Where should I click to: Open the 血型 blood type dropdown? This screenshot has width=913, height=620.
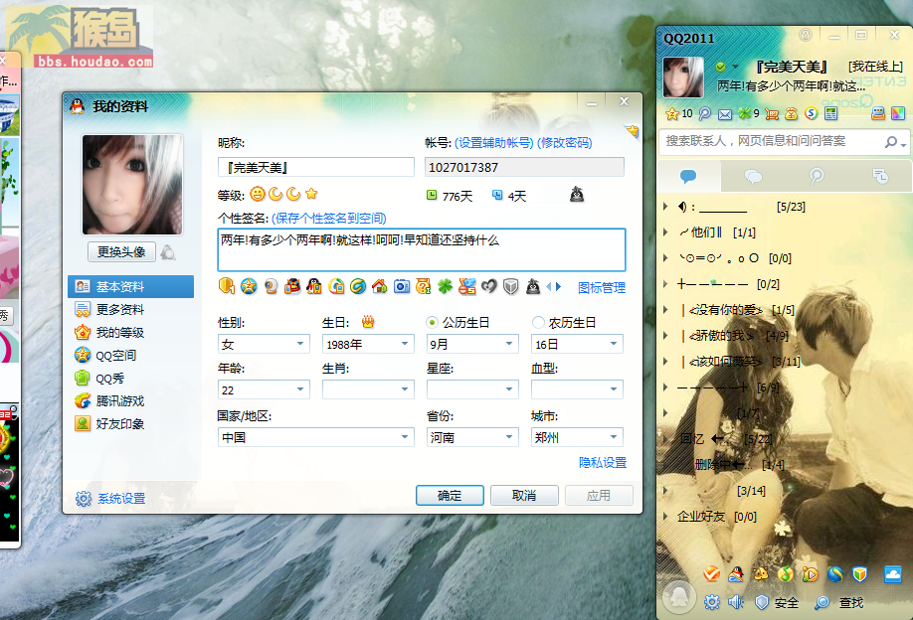point(577,389)
